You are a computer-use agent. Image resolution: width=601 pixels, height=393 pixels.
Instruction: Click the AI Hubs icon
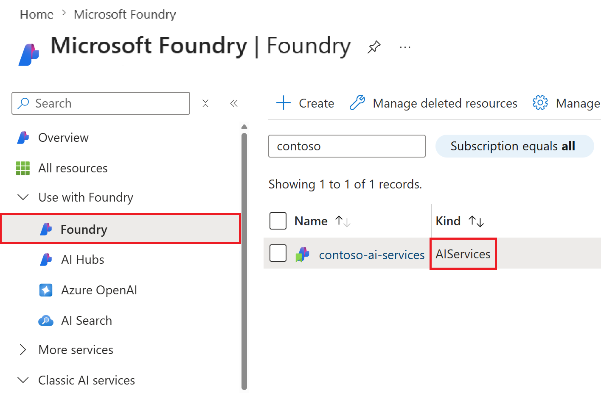[46, 260]
